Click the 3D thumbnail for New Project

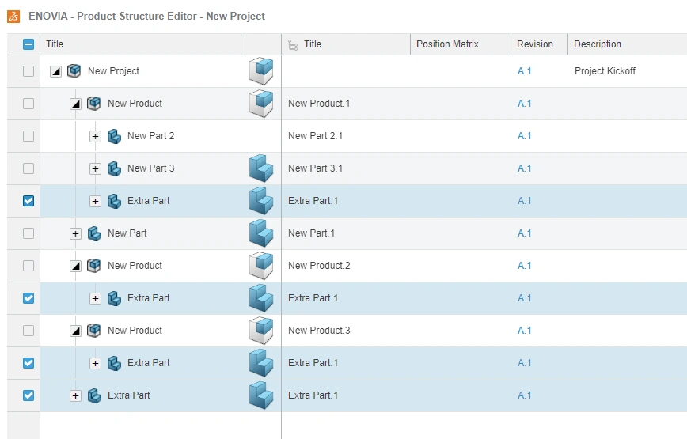[x=260, y=71]
